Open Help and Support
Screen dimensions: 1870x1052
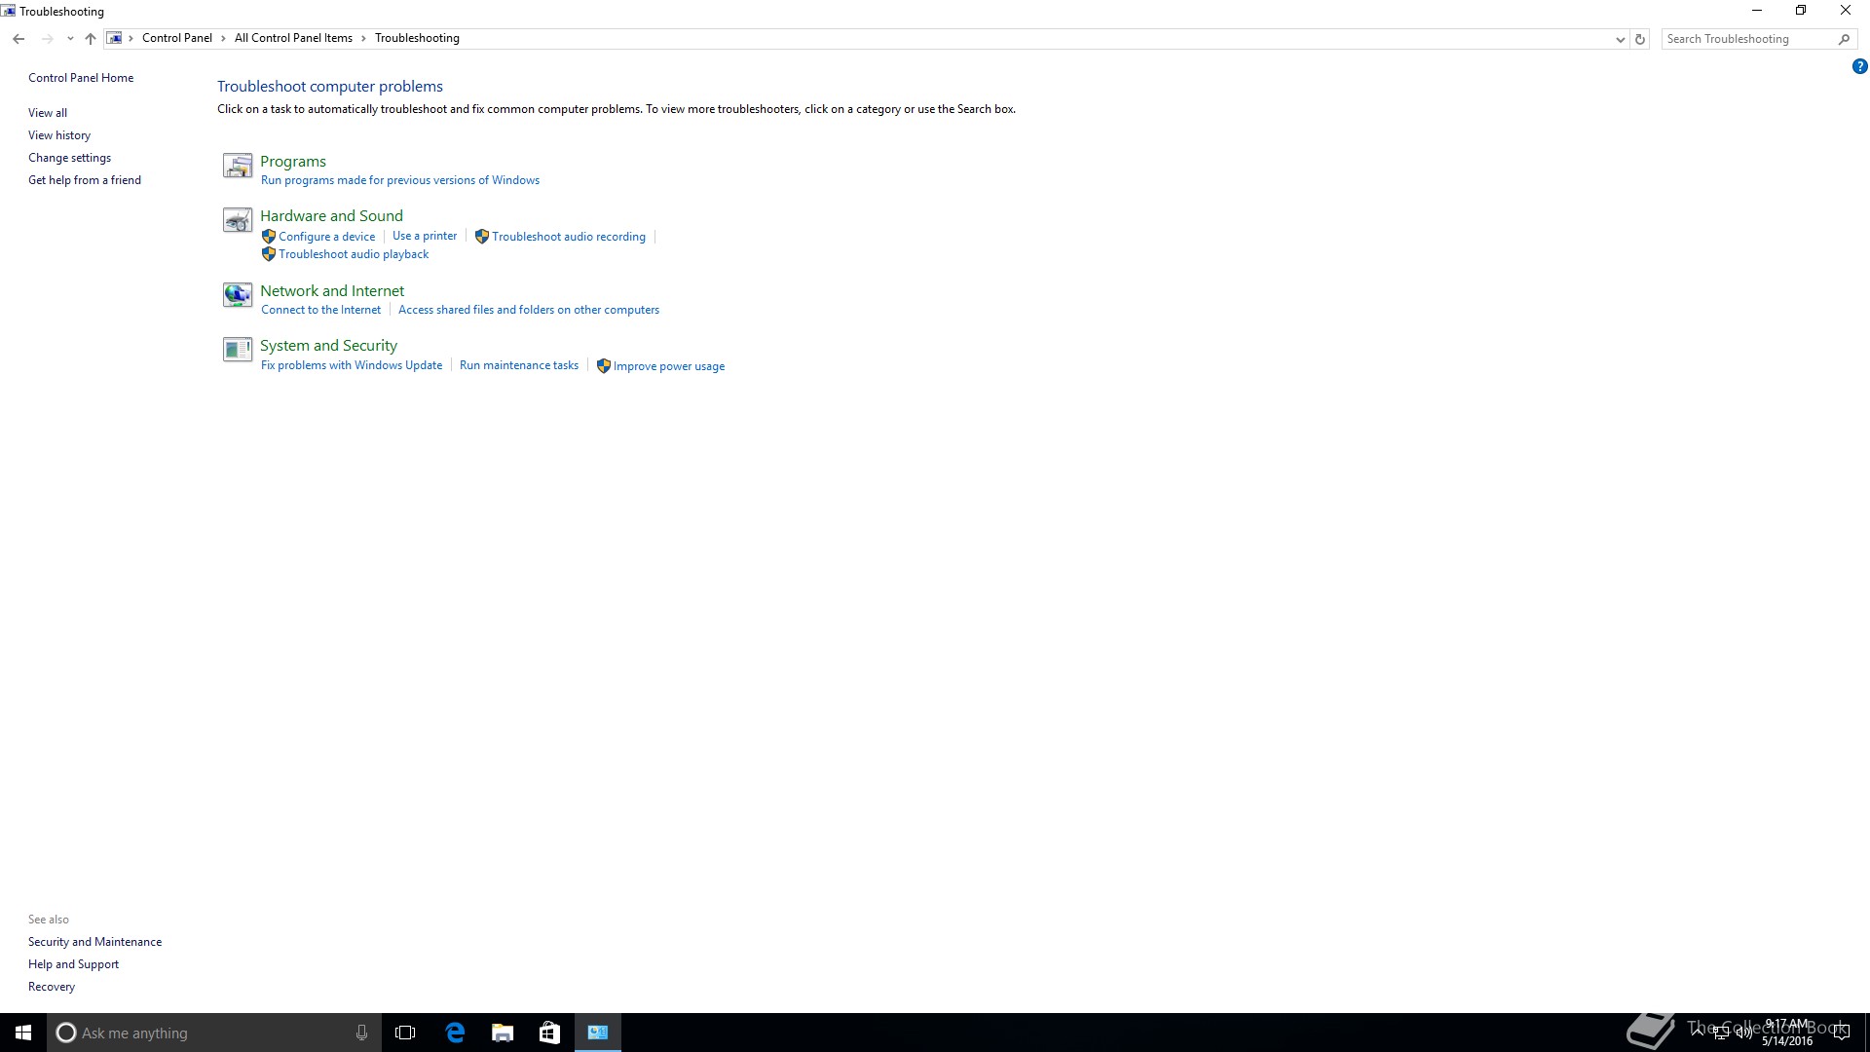coord(74,964)
